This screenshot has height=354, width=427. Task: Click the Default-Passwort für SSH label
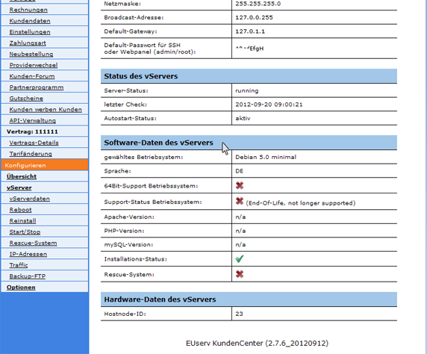click(x=150, y=49)
